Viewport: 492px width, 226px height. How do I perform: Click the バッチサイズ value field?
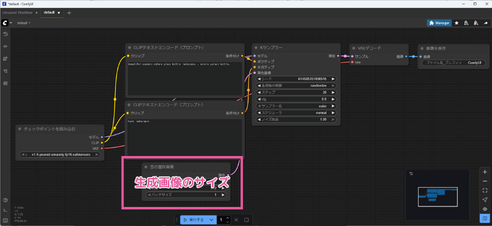click(x=186, y=195)
